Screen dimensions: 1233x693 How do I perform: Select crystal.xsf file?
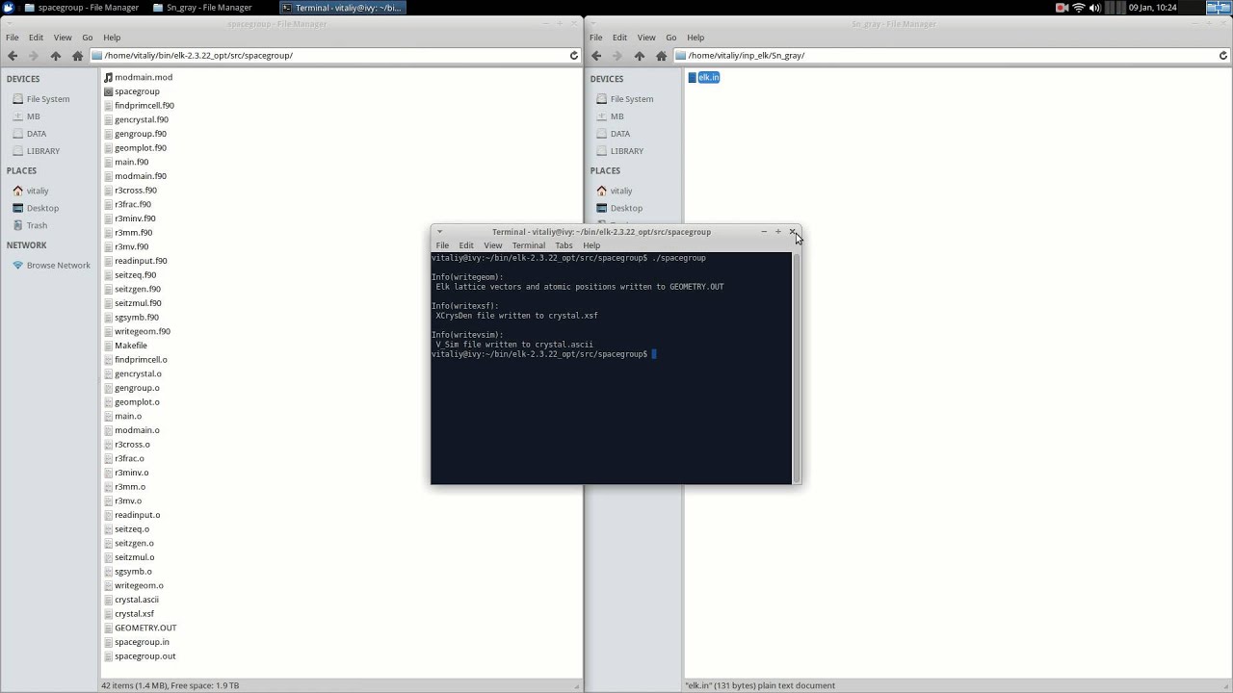tap(129, 614)
